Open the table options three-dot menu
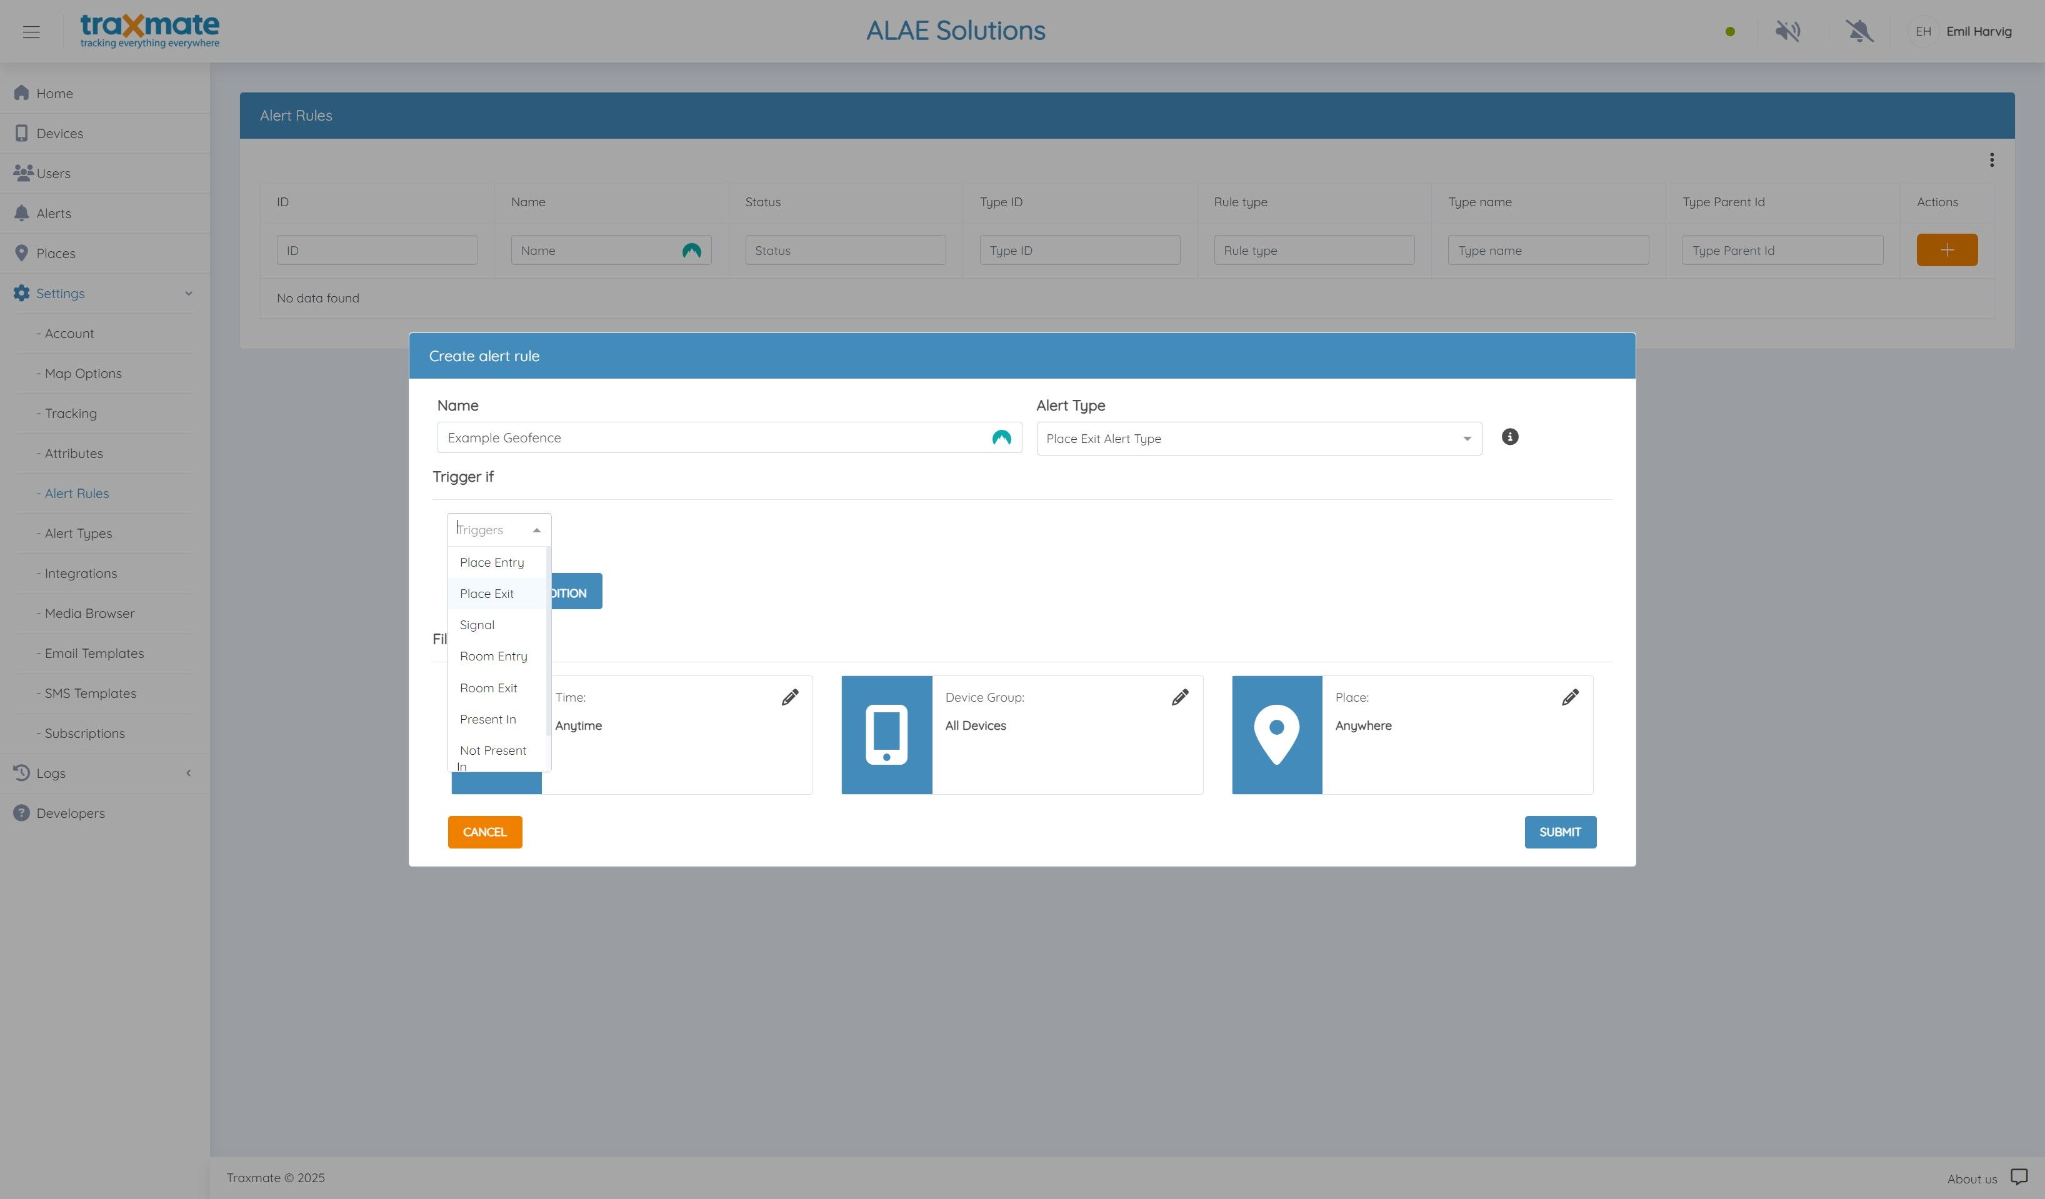 click(1991, 160)
